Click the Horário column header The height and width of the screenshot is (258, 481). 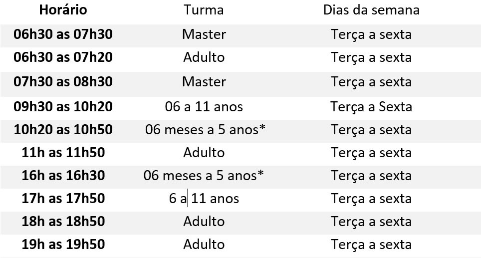pos(63,10)
